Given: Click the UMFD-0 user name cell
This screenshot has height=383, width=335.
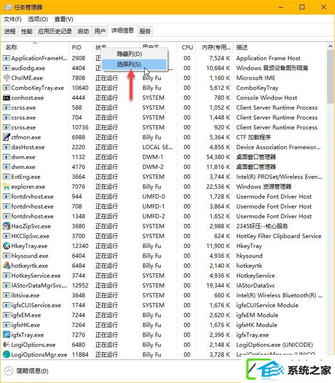Looking at the screenshot, I should coord(154,196).
